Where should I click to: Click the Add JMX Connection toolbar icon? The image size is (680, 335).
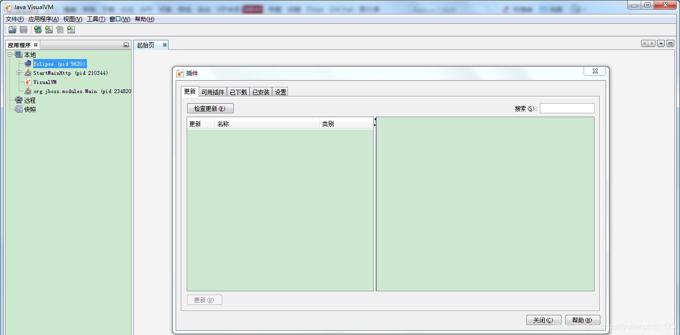point(49,30)
